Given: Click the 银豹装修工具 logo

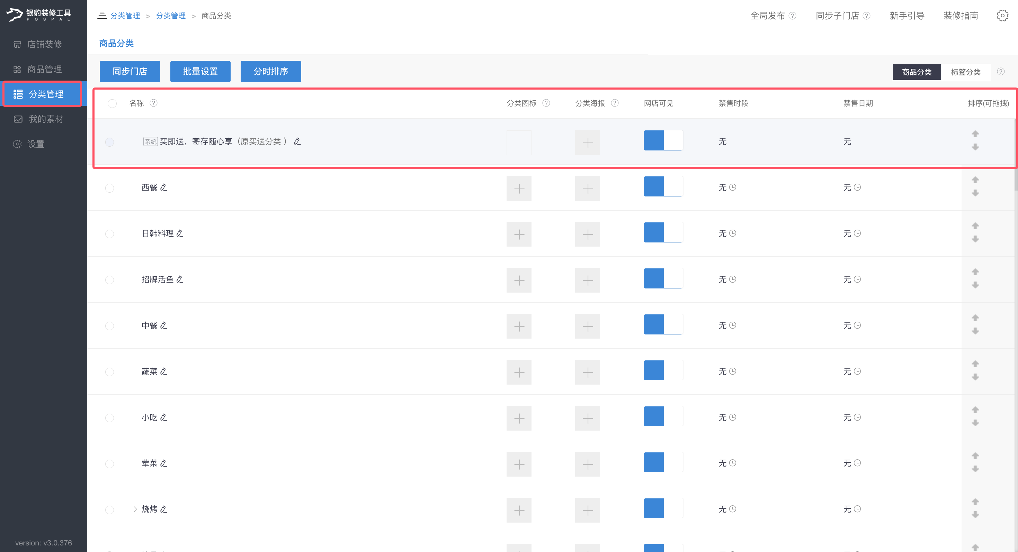Looking at the screenshot, I should click(39, 15).
